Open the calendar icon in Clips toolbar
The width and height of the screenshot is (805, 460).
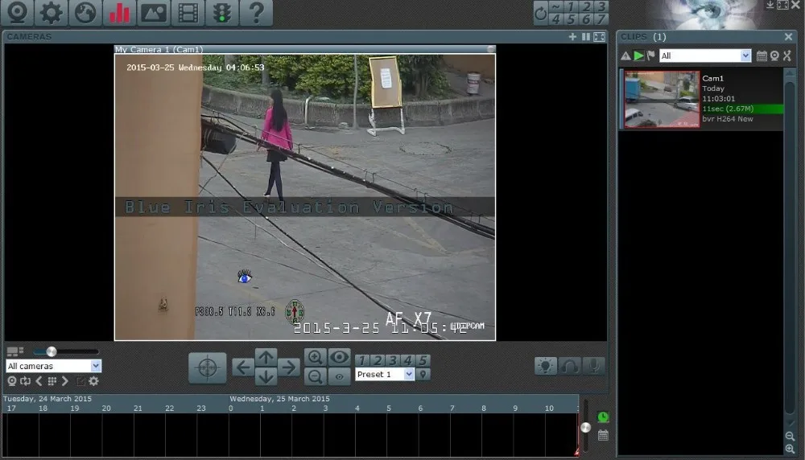click(762, 56)
